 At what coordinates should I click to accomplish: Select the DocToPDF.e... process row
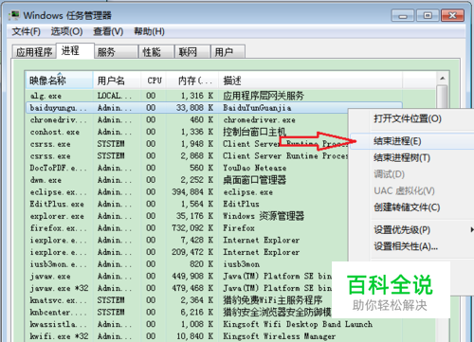[x=187, y=168]
